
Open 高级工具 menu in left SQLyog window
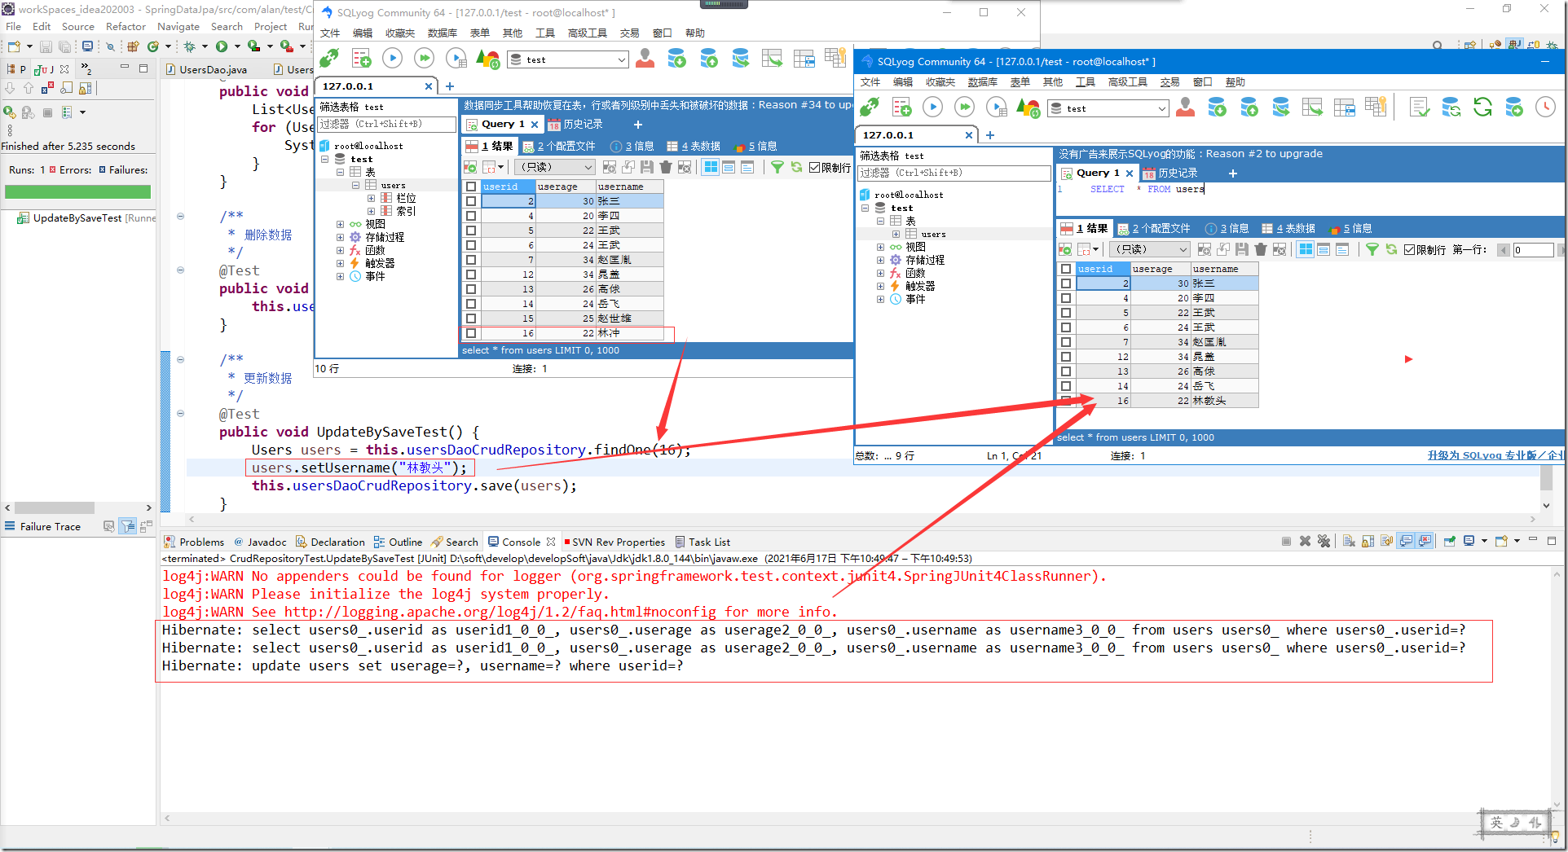coord(588,33)
